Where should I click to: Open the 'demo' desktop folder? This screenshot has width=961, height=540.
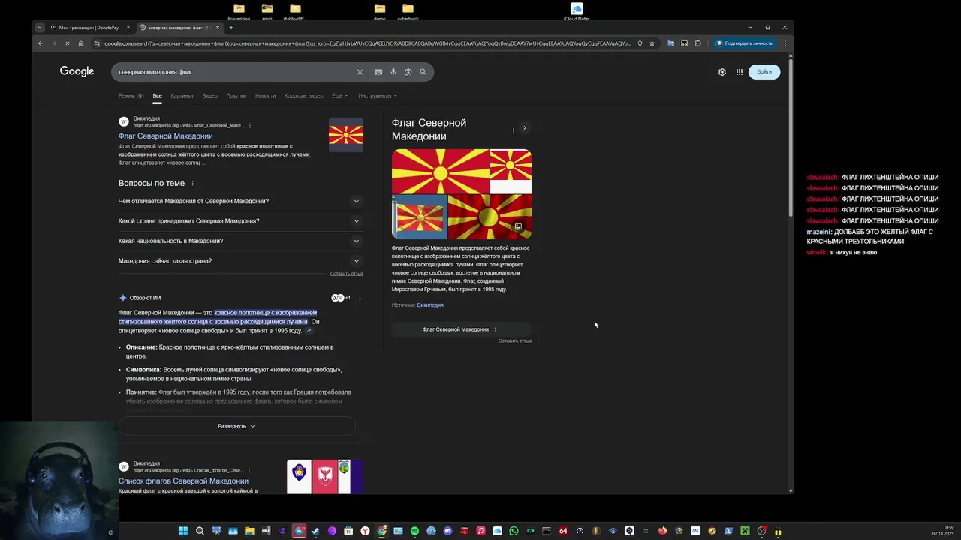click(380, 13)
